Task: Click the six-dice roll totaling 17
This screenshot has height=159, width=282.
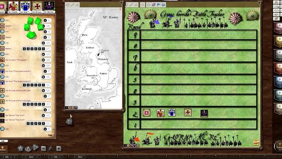Action: [37, 49]
